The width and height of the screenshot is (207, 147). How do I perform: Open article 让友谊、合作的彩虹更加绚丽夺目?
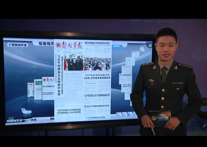97,78
